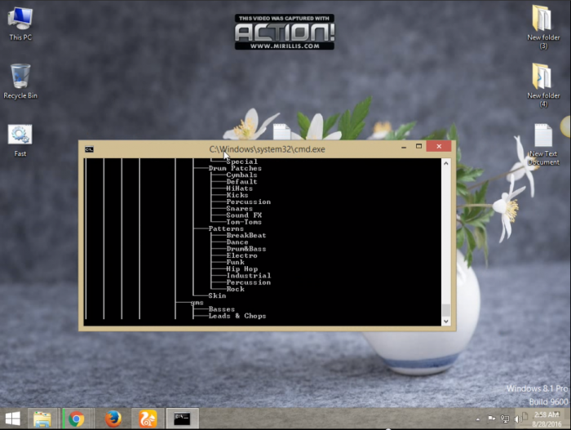
Task: Click the 'Electro' entry
Action: 241,255
